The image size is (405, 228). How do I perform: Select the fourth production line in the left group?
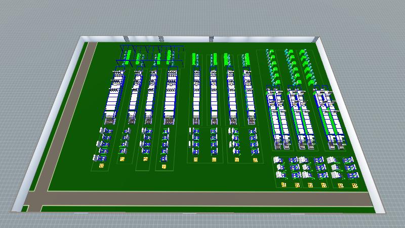click(x=170, y=96)
